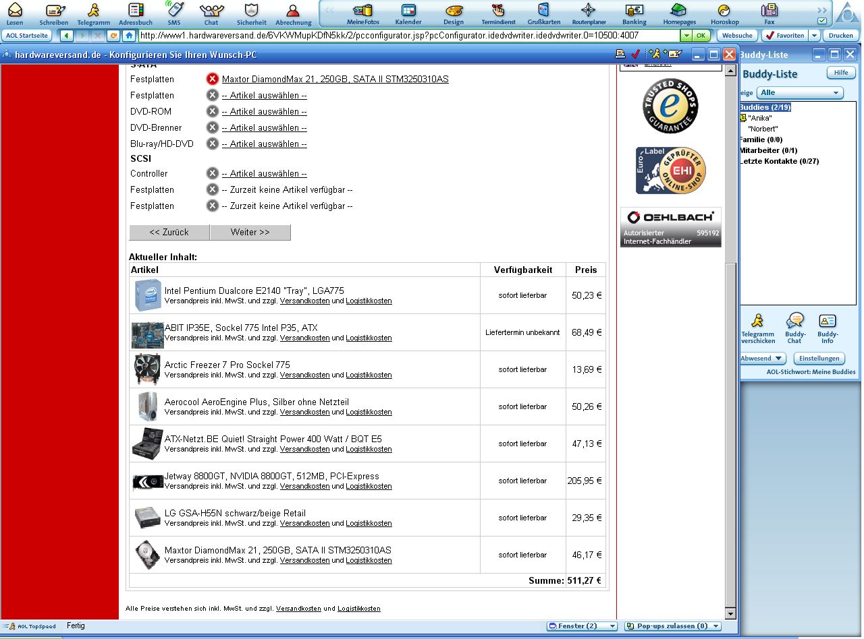Image resolution: width=864 pixels, height=639 pixels.
Task: Toggle the small checkbox under toolbar arrows
Action: pyautogui.click(x=822, y=21)
